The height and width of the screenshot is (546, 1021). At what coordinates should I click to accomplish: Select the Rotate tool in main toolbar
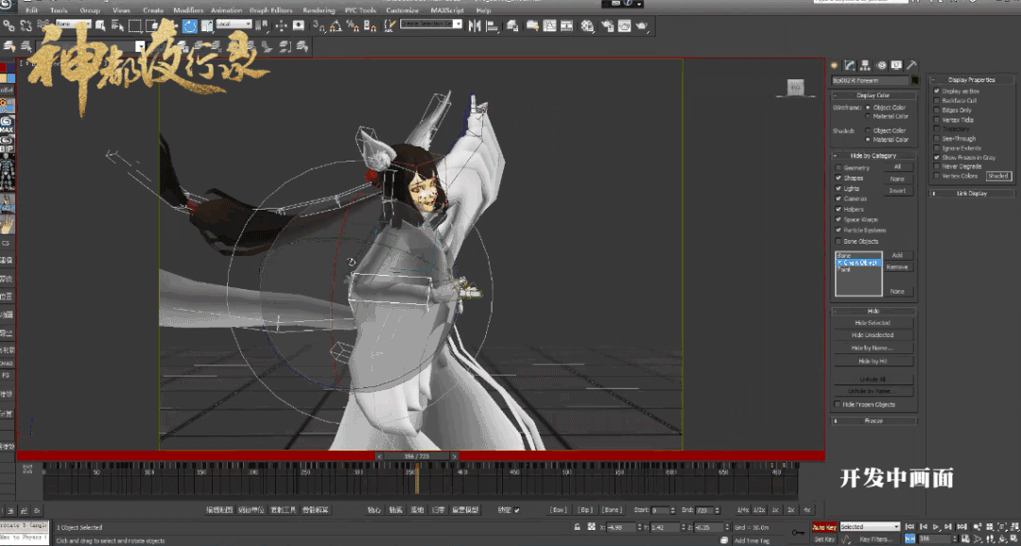tap(189, 25)
